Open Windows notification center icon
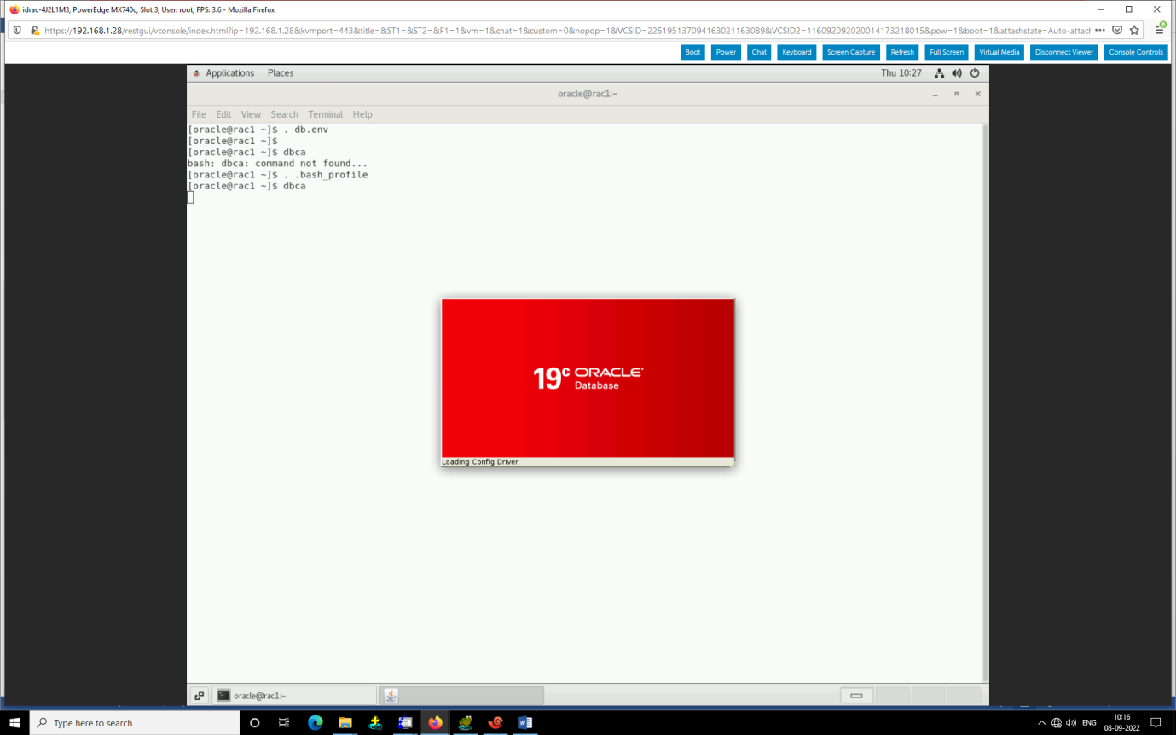 coord(1156,722)
